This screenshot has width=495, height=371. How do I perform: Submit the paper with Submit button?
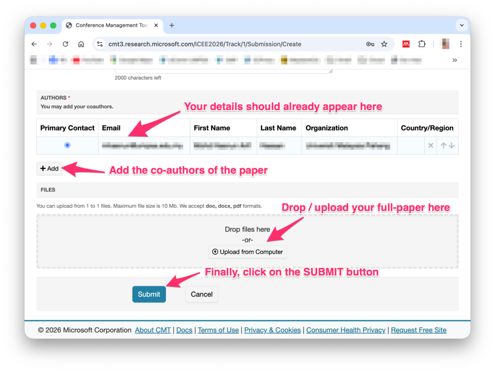tap(149, 294)
